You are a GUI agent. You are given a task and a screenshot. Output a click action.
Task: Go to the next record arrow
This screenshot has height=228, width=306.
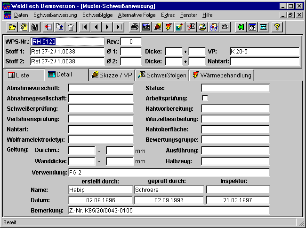pos(108,27)
